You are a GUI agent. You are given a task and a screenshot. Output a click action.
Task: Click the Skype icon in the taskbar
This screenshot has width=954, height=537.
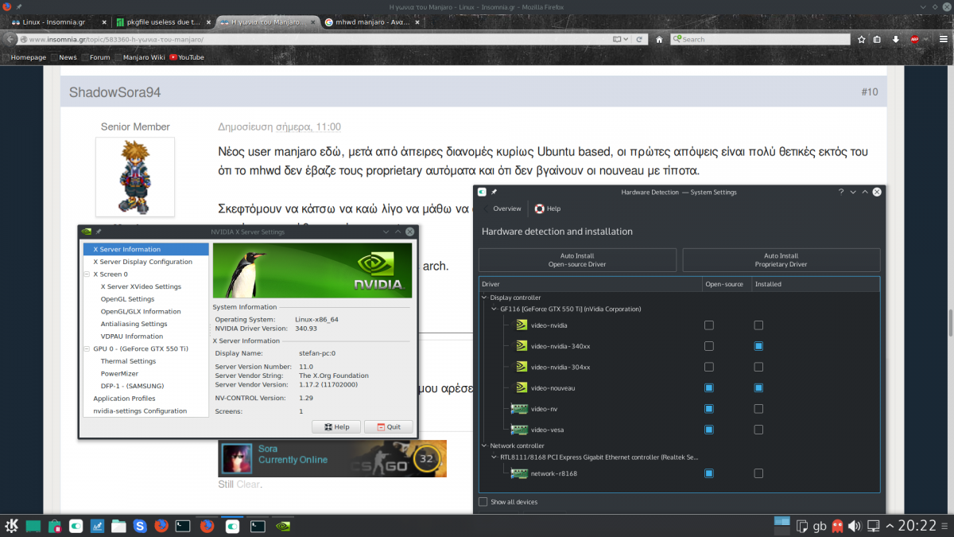point(141,526)
